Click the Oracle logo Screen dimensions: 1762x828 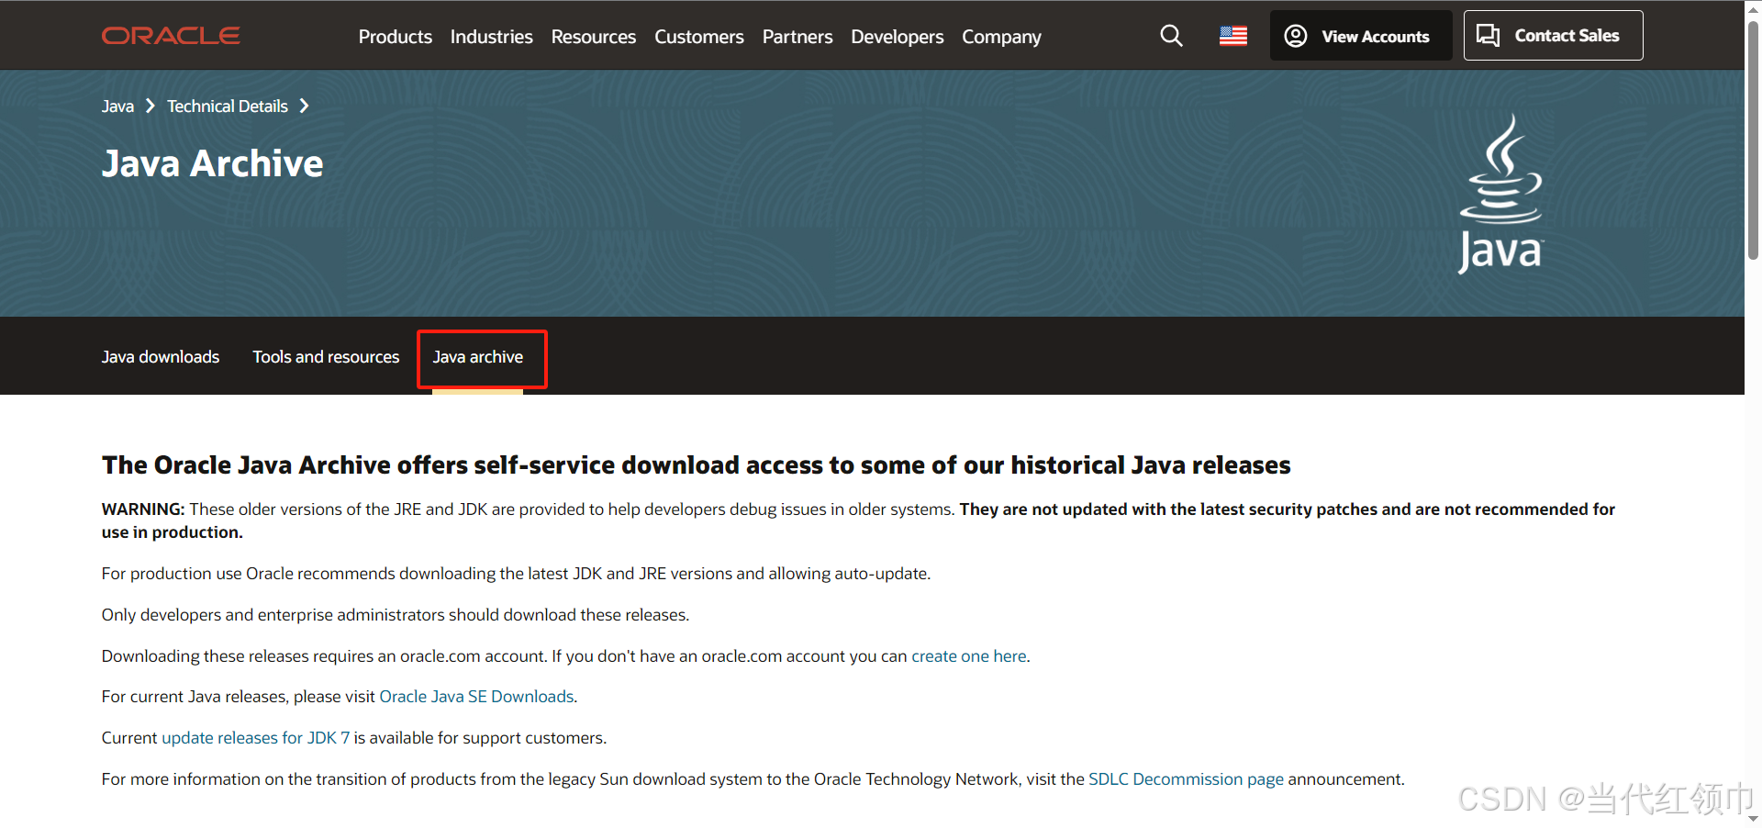pos(171,36)
